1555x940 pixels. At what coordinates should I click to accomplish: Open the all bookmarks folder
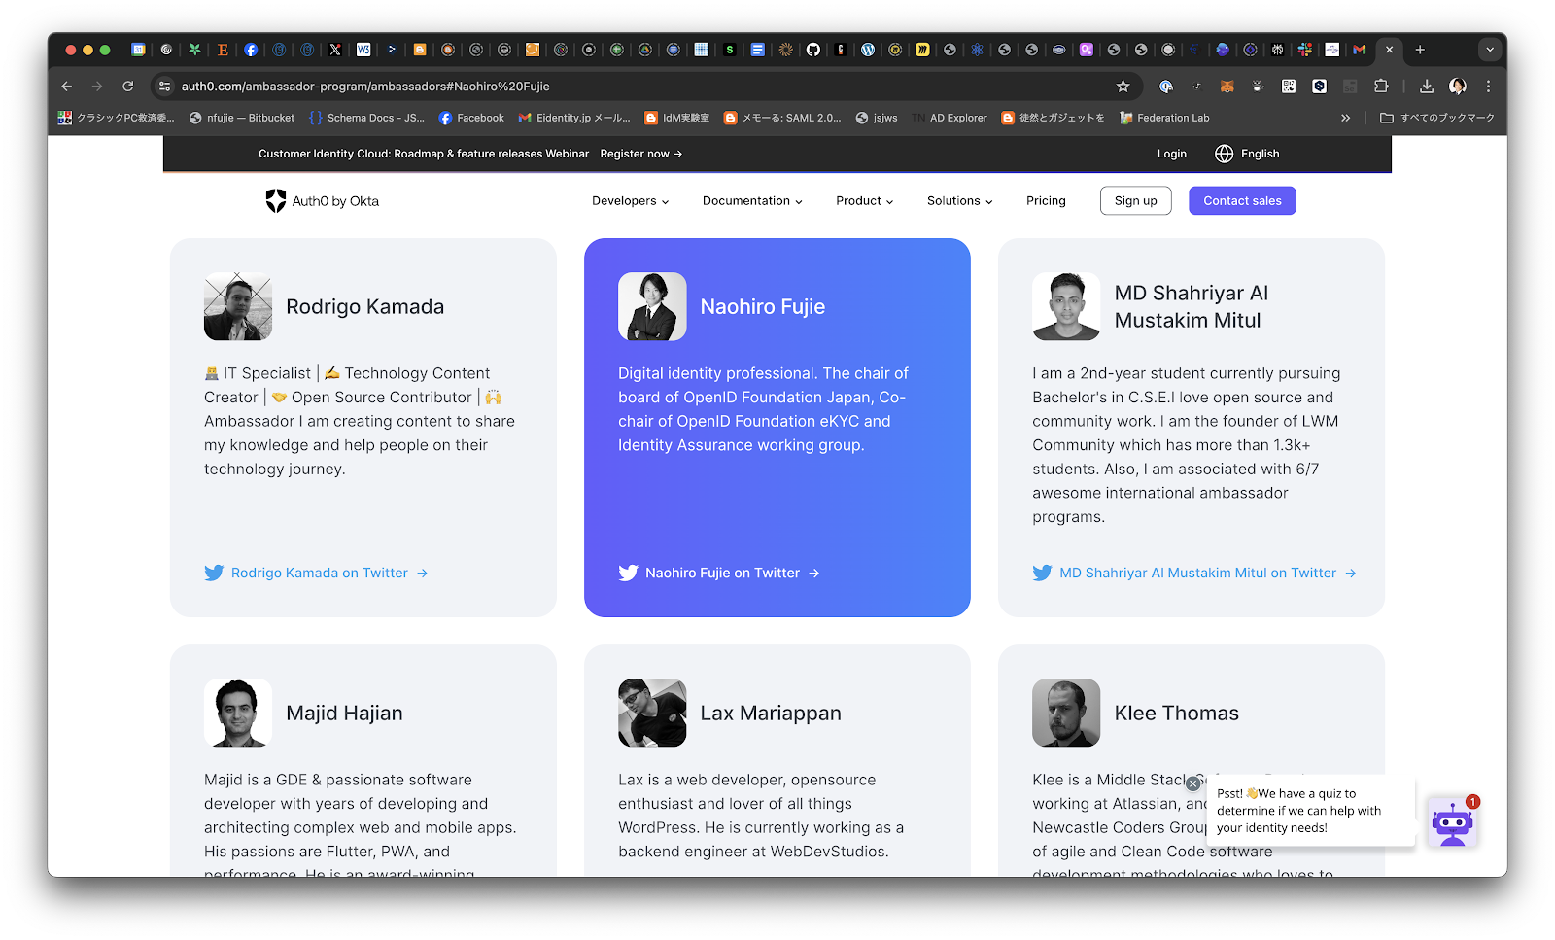(1437, 118)
